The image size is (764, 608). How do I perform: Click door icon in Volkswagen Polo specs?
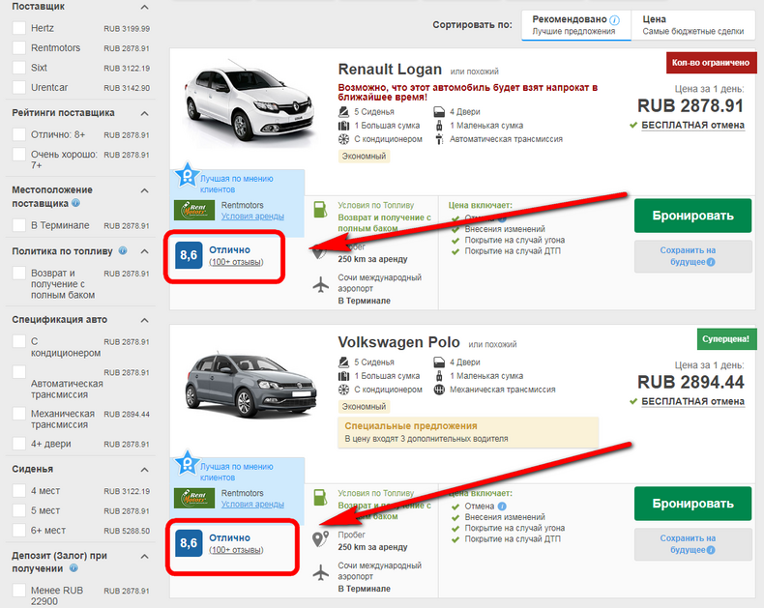pos(439,362)
